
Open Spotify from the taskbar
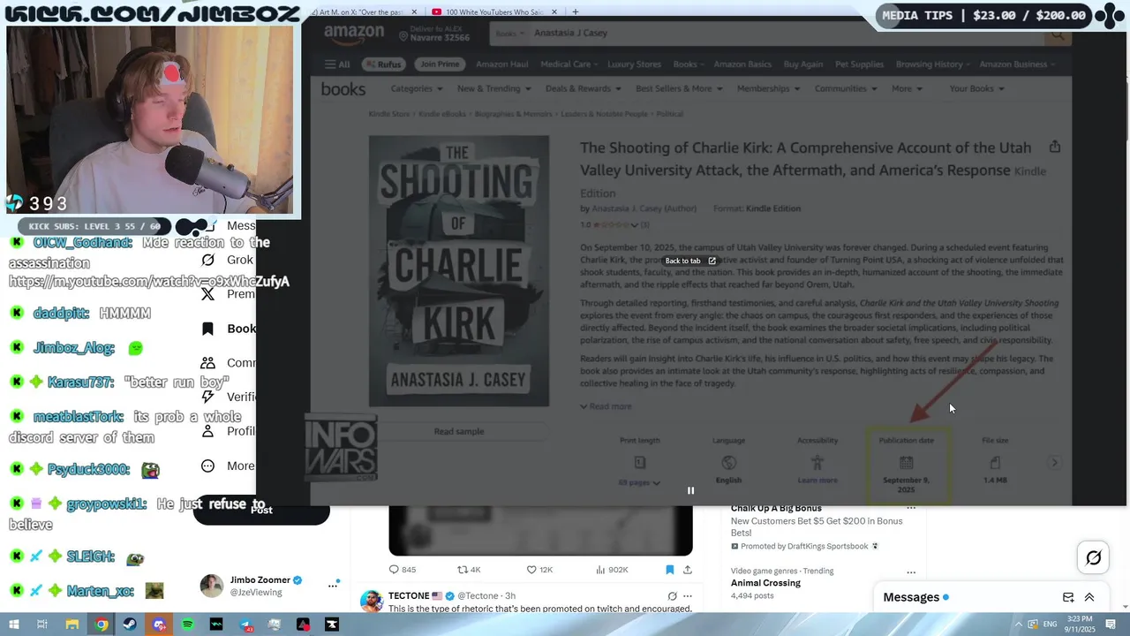(x=188, y=625)
